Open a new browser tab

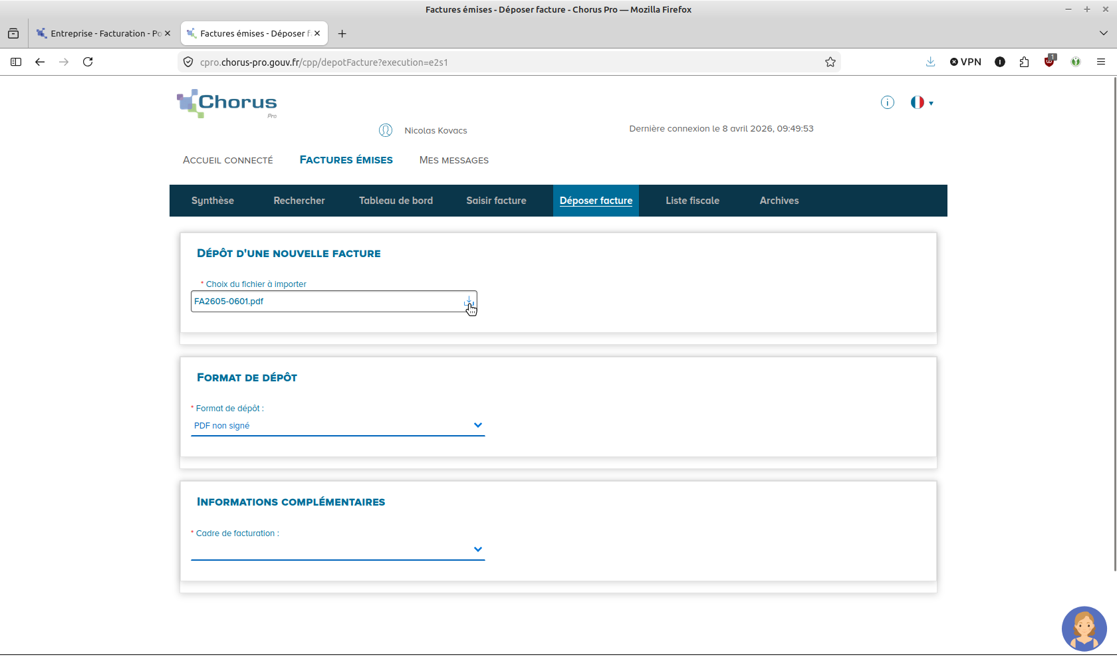(342, 34)
